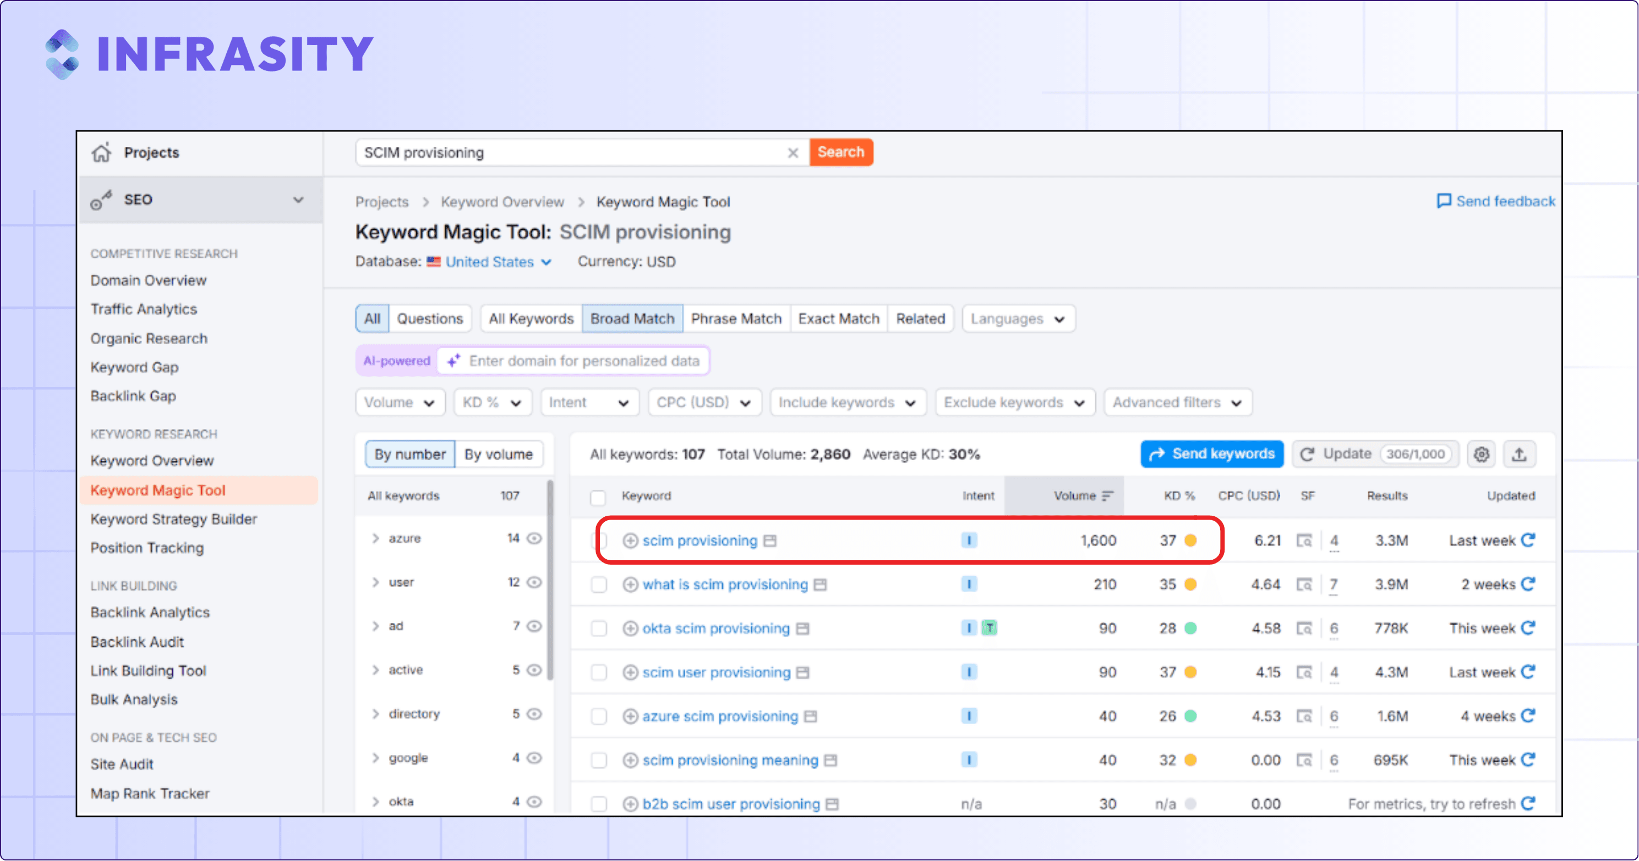Click the Send keywords button
Image resolution: width=1639 pixels, height=861 pixels.
[1212, 454]
